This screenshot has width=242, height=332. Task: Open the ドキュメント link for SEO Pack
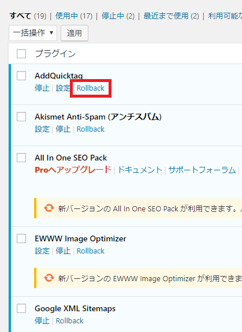point(140,170)
